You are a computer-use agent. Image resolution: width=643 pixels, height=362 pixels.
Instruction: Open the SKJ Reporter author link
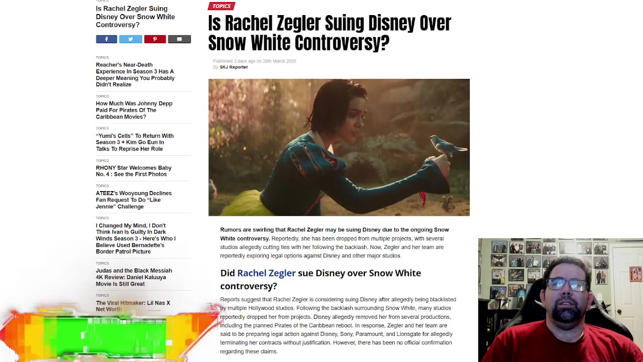(x=234, y=67)
